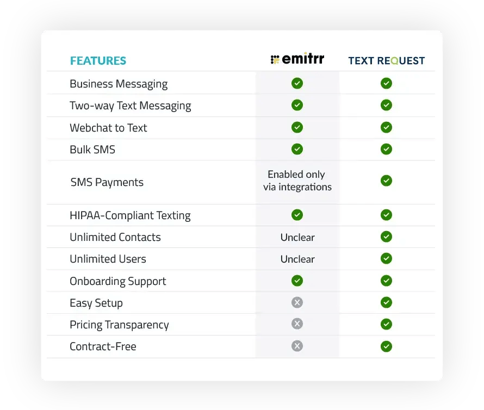Click the FEATURES column heading
Viewport: 484px width, 410px height.
[98, 61]
